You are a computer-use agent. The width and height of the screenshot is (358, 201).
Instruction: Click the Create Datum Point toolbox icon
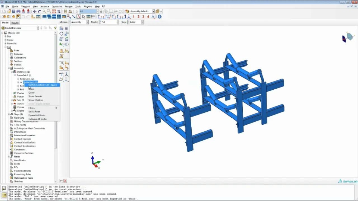62,74
